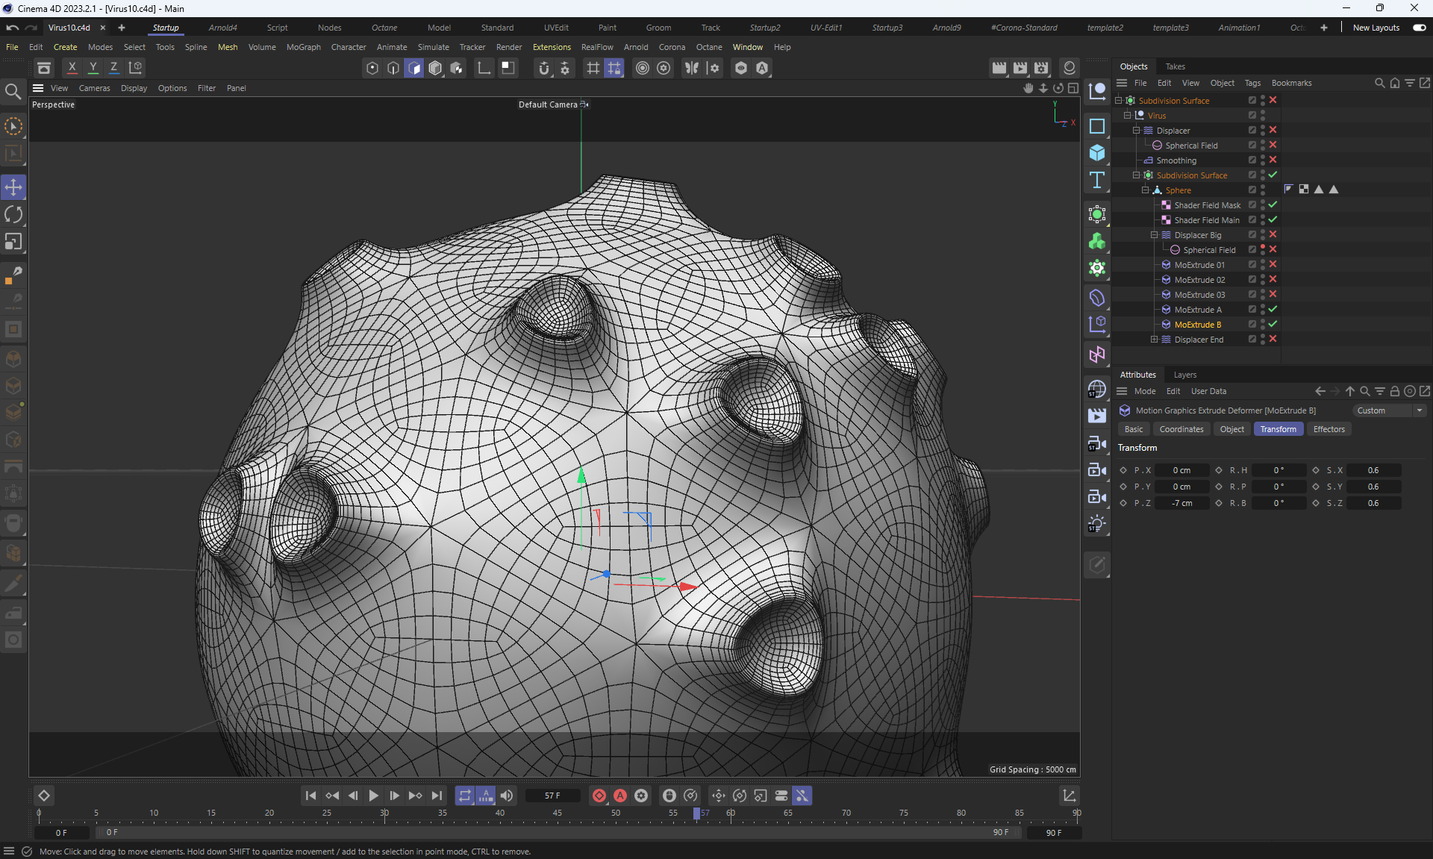
Task: Click the Text spline tool icon
Action: [x=1096, y=180]
